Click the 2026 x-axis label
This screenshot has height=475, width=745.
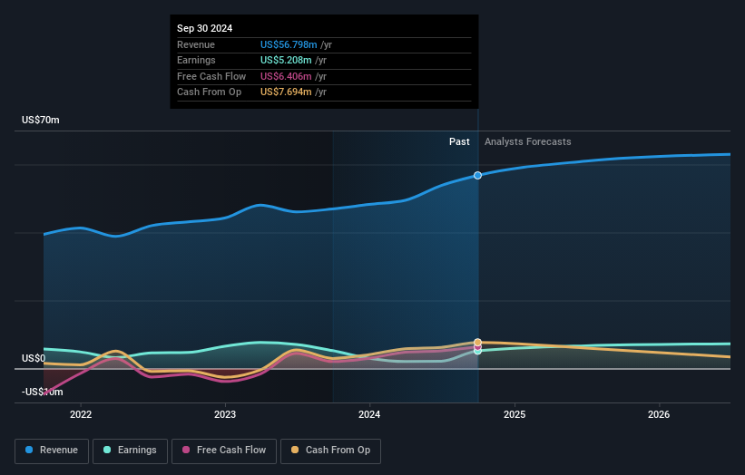[659, 415]
